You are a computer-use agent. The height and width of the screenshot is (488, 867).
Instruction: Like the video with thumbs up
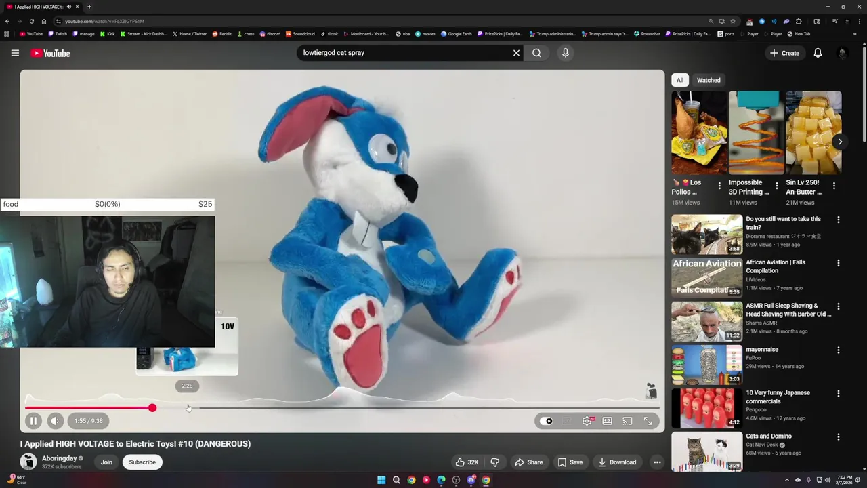coord(467,462)
